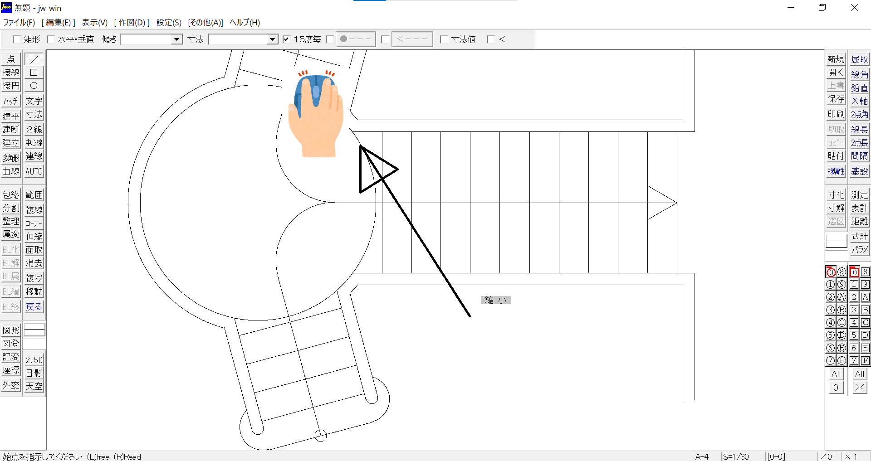Expand the 傾き angle dropdown
Viewport: 871px width, 461px height.
pyautogui.click(x=176, y=39)
